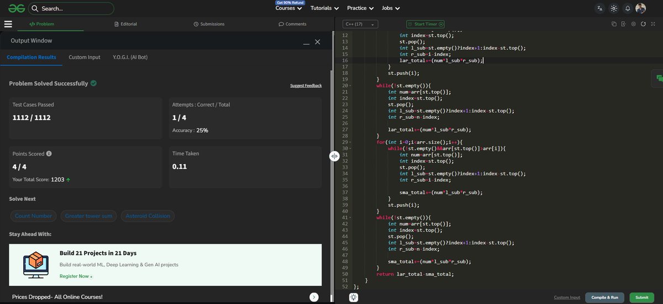This screenshot has width=663, height=304.
Task: Reset the code with the refresh icon
Action: coord(644,24)
